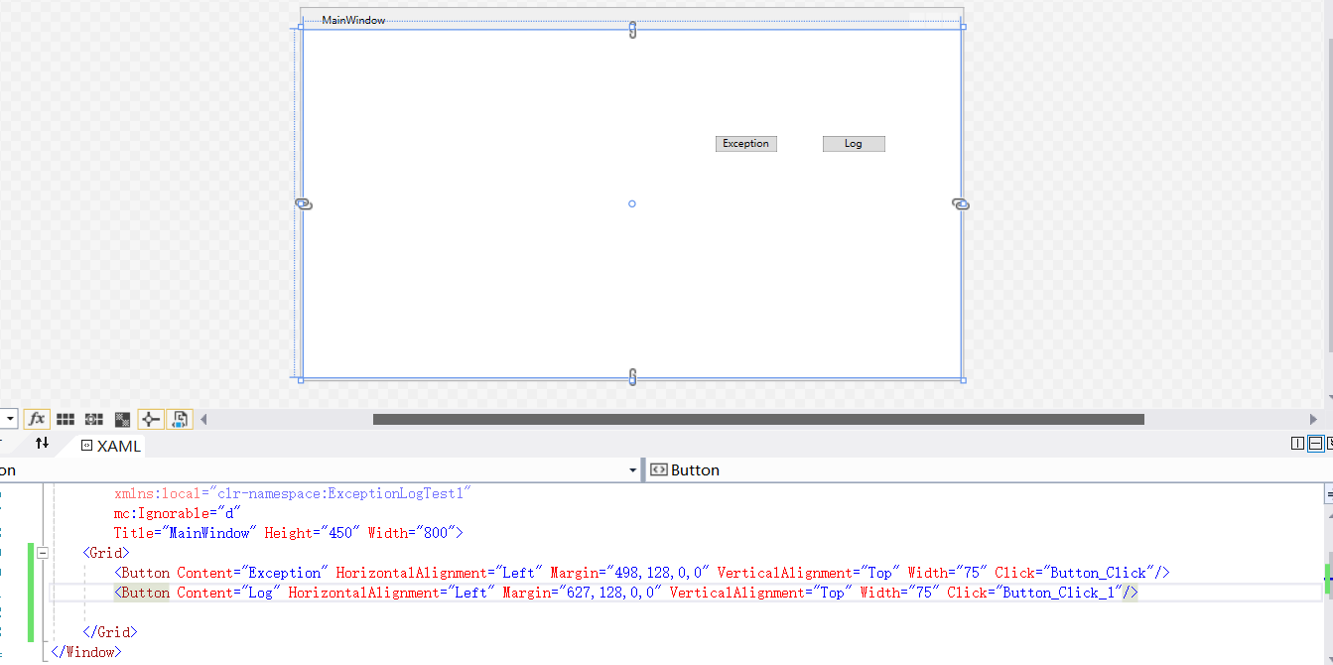The width and height of the screenshot is (1333, 665).
Task: Click the editor split handle above scrollbar
Action: (x=1329, y=493)
